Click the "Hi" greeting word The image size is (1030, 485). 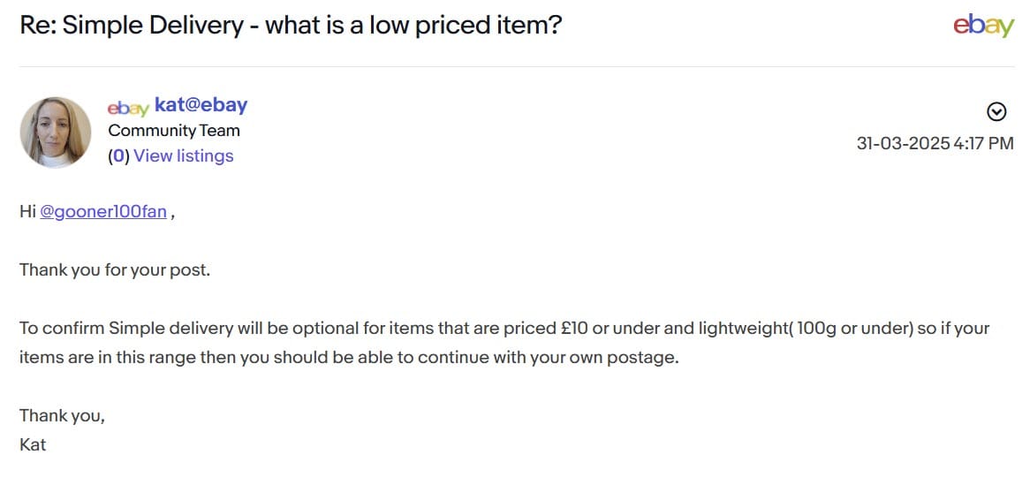coord(27,212)
